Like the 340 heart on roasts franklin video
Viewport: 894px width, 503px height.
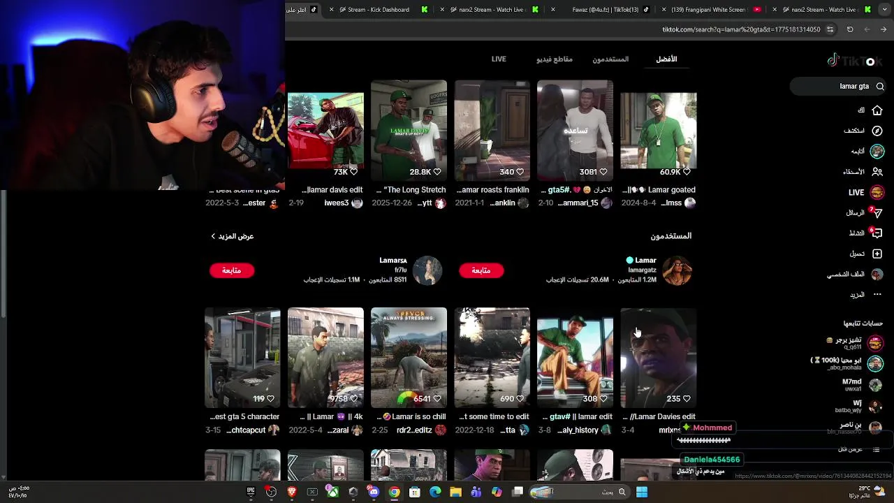520,172
